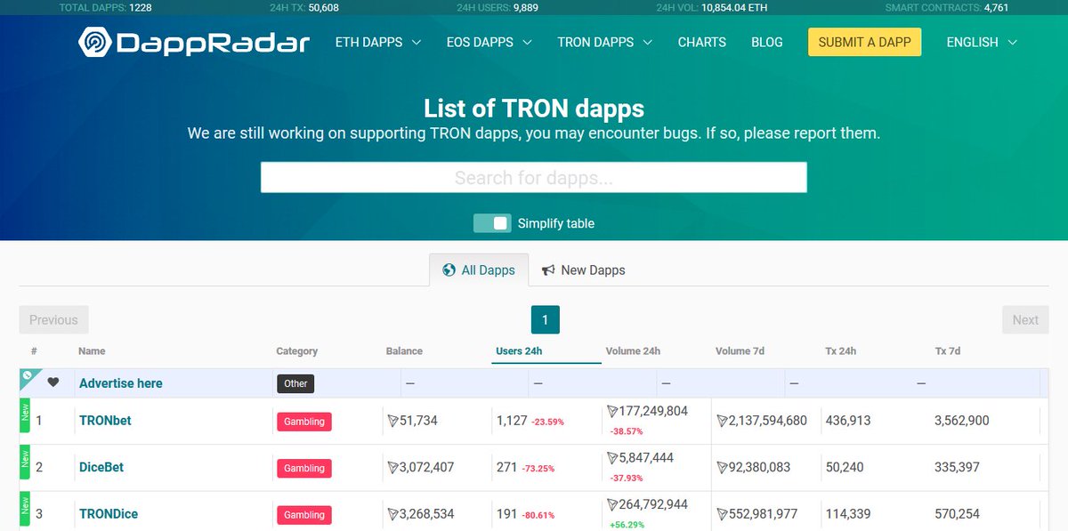Viewport: 1068px width, 531px height.
Task: Click the heart icon in Advertise row
Action: coord(53,382)
